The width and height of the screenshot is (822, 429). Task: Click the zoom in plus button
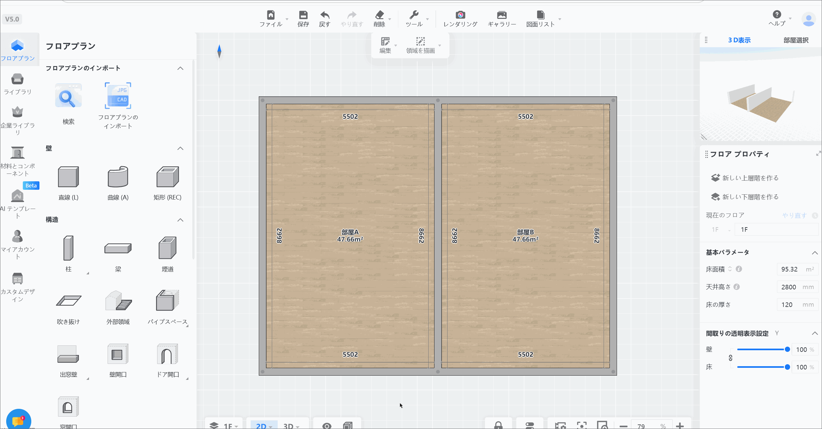[680, 426]
